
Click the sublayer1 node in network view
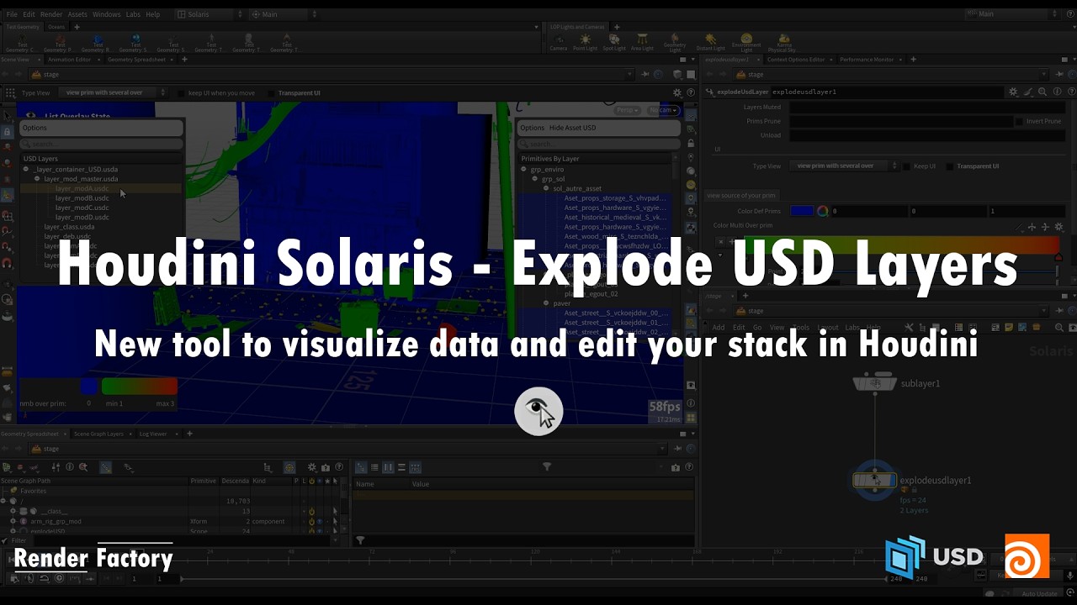tap(875, 382)
